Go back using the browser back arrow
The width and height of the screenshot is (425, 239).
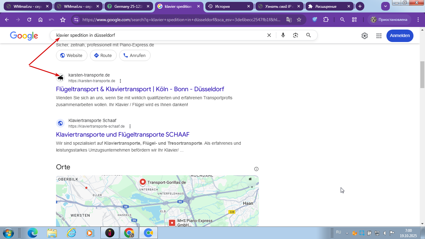point(7,20)
